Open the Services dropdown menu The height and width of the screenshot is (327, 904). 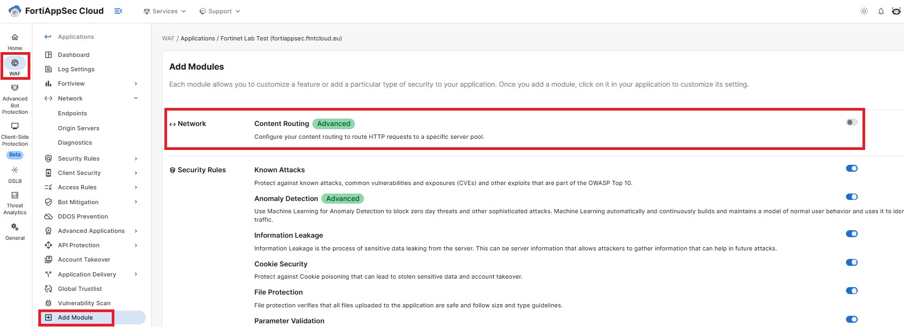164,11
